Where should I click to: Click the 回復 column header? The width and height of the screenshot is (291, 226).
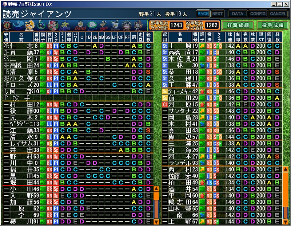[269, 37]
